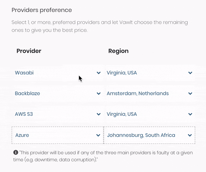Click the chevron arrow on the Azure dropdown
Viewport: 206px width, 172px height.
pyautogui.click(x=98, y=135)
